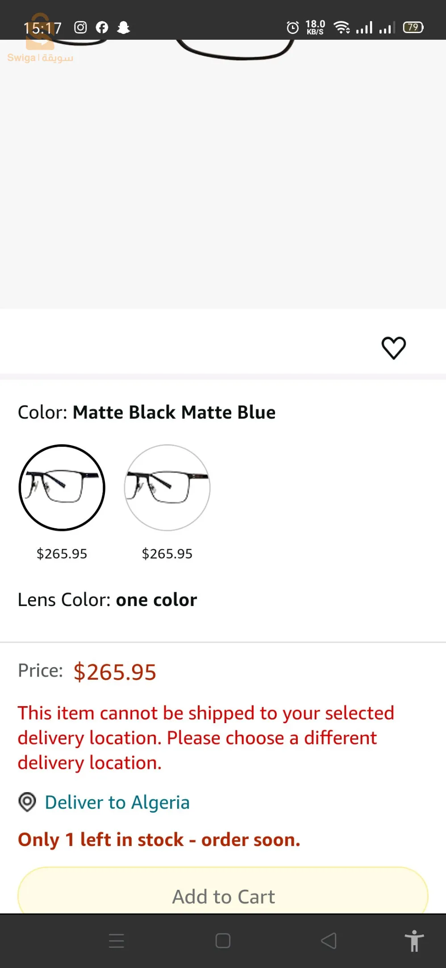
Task: Open the Lens Color selection
Action: 107,599
